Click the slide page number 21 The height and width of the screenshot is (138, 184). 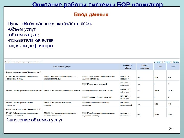pyautogui.click(x=171, y=129)
